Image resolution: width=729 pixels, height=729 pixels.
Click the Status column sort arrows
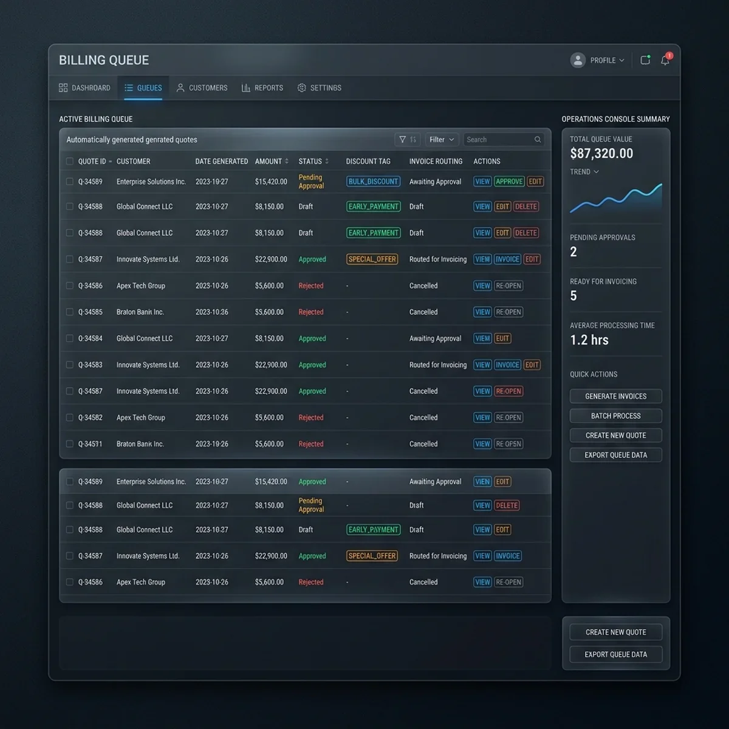(327, 162)
